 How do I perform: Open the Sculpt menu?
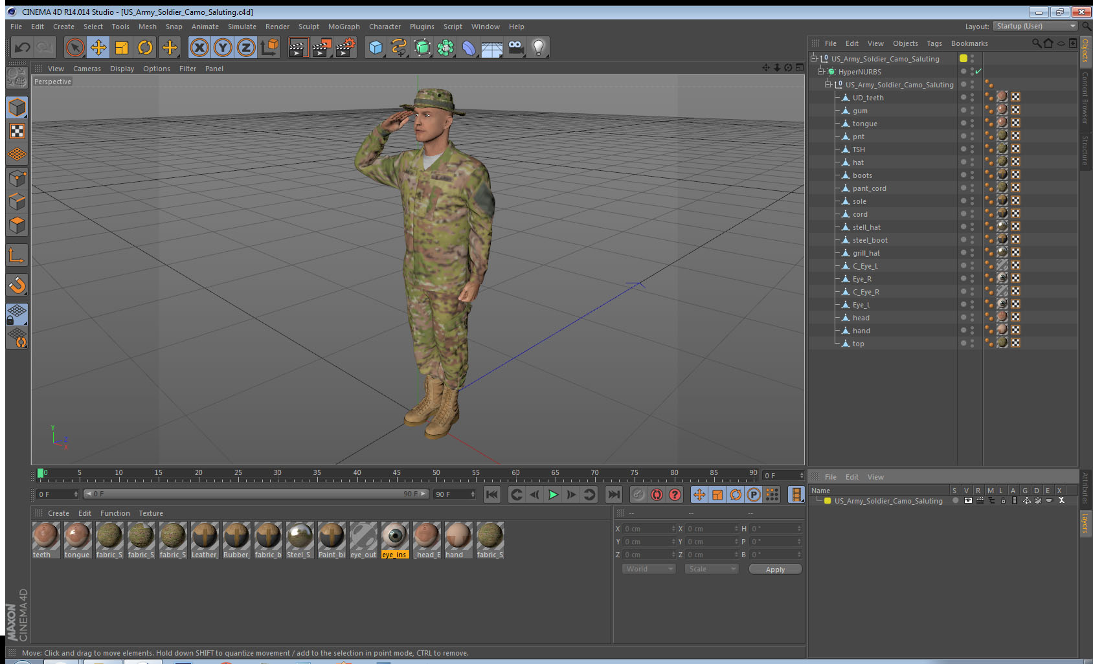click(x=309, y=27)
